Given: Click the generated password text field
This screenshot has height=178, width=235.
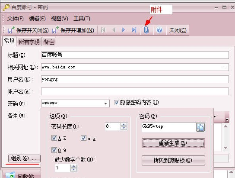Looking at the screenshot, I should click(x=169, y=127).
